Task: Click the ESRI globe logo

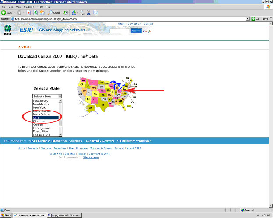Action: 7,30
